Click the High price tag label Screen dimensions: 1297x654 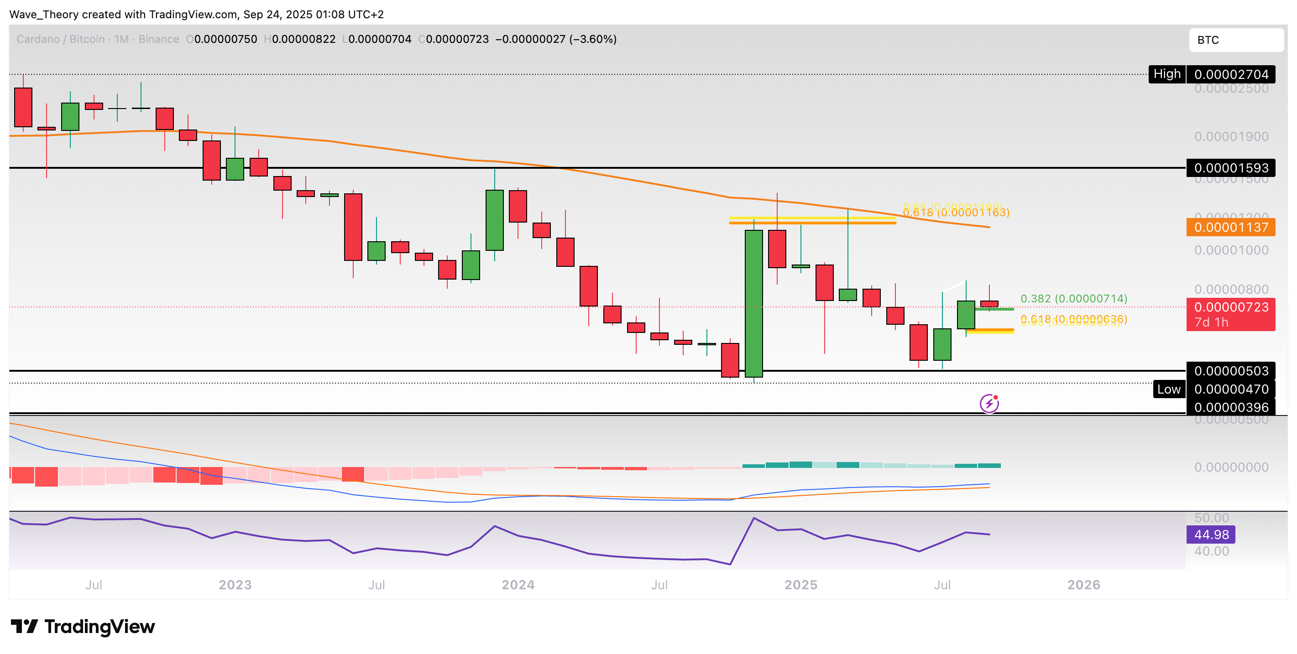[x=1166, y=74]
